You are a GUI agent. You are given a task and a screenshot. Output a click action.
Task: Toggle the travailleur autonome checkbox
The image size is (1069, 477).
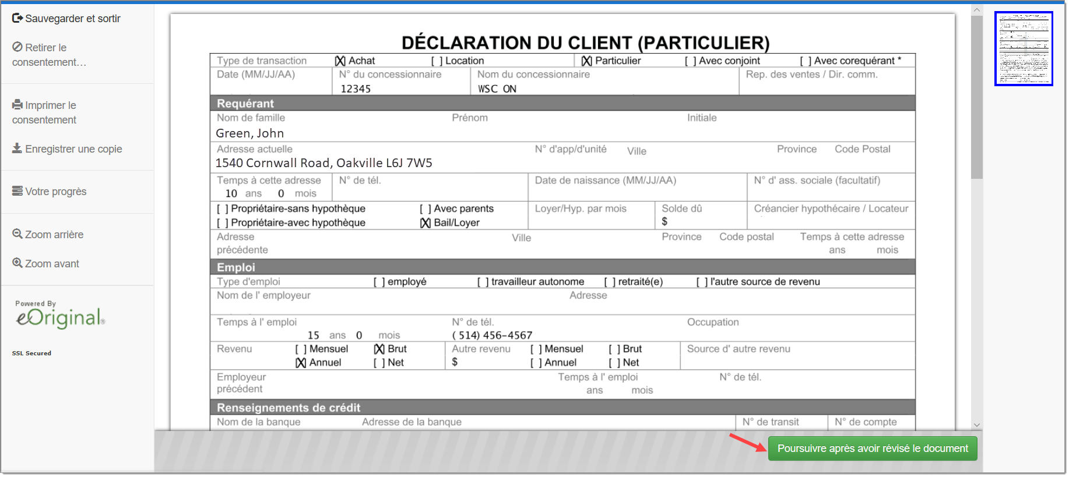(483, 282)
